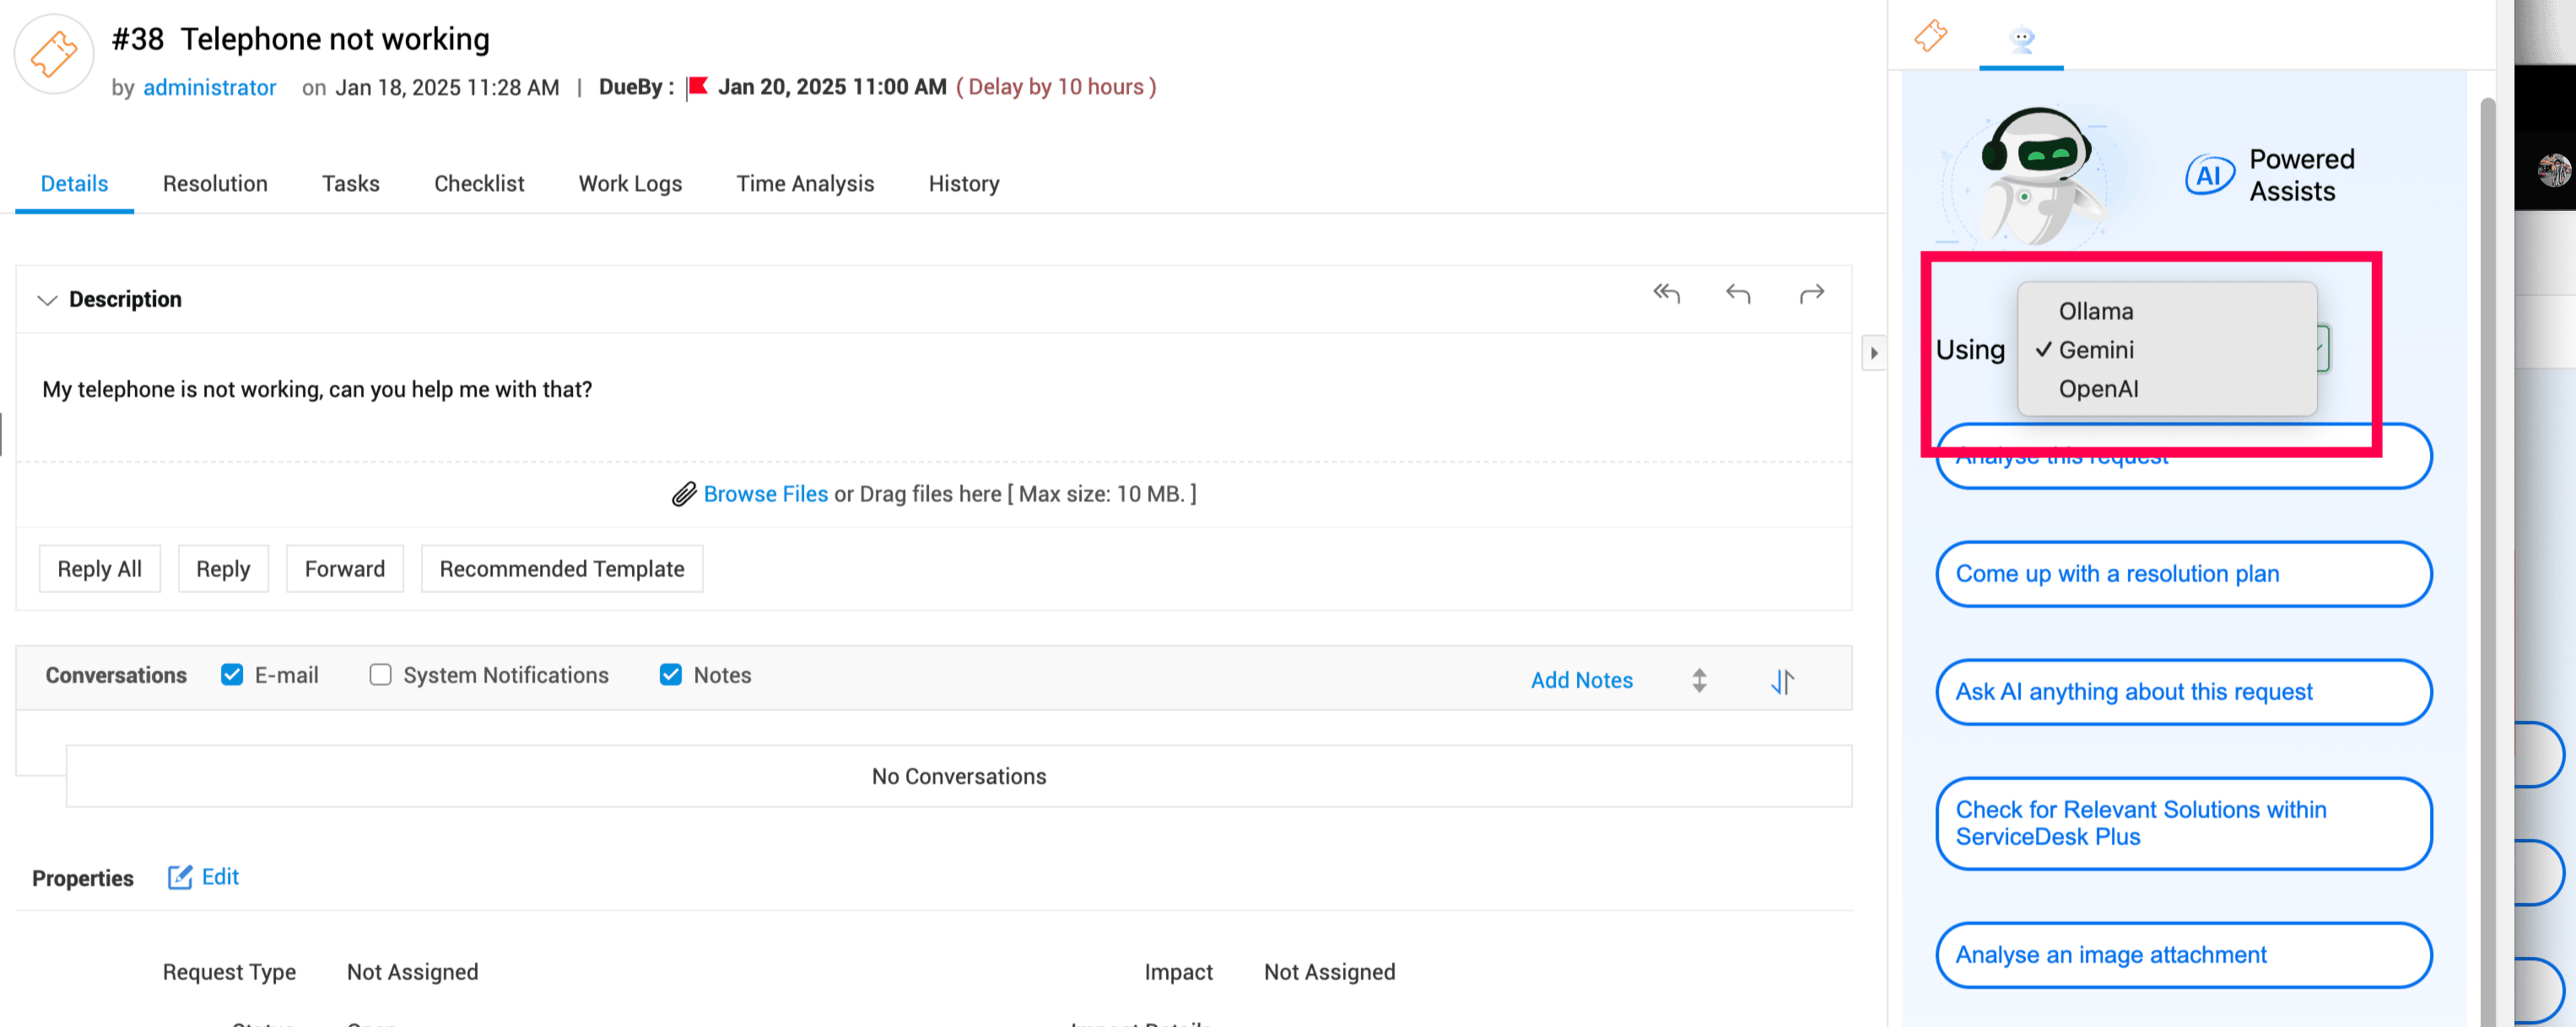Click the Recommended Template button
The width and height of the screenshot is (2576, 1027).
(x=562, y=568)
